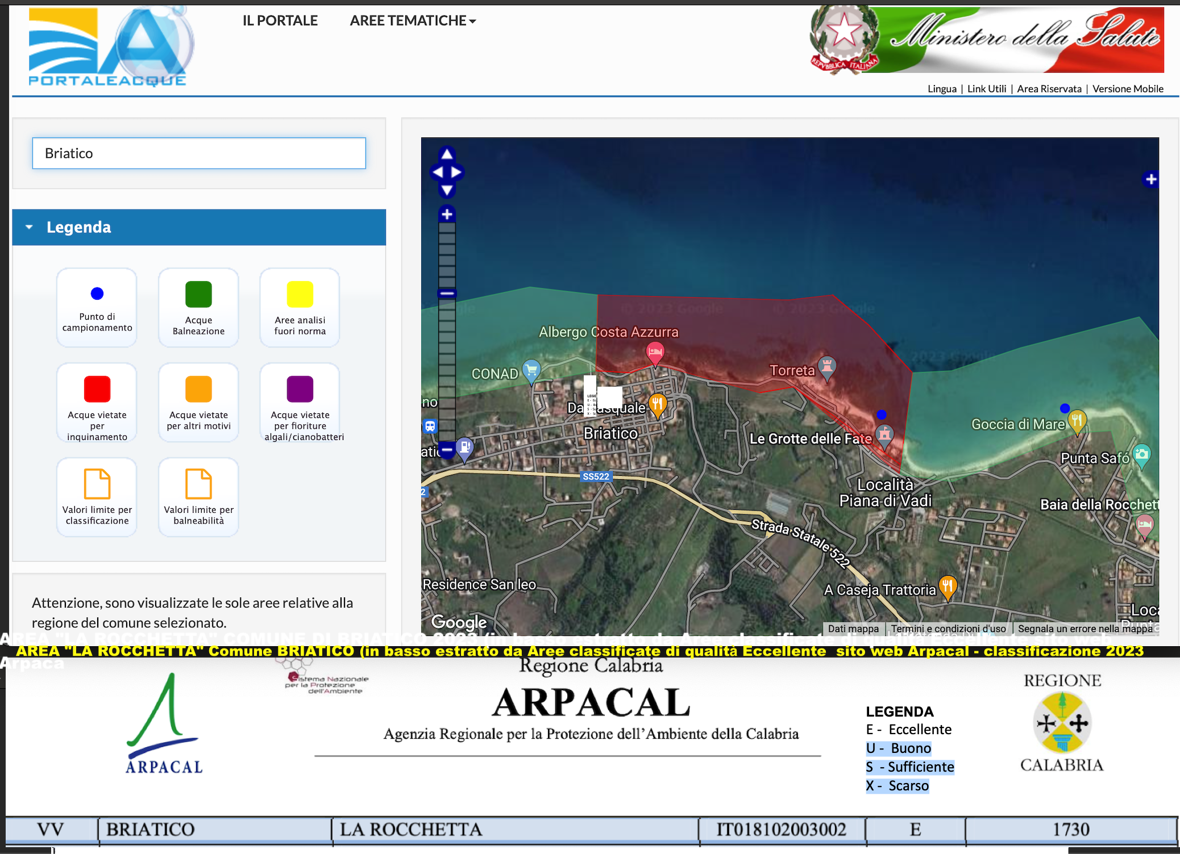Click the Briatico search input field
Viewport: 1180px width, 854px height.
pyautogui.click(x=199, y=153)
